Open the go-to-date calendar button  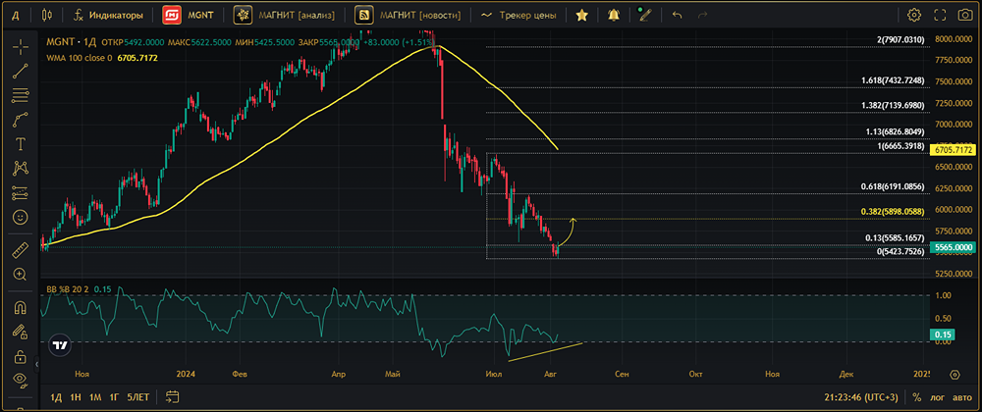(173, 397)
